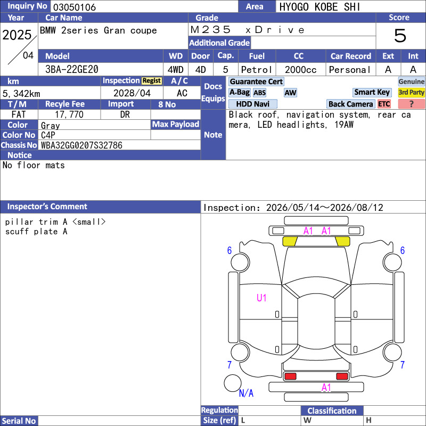Viewport: 426px width, 426px height.
Task: Click the Genuine badge
Action: pos(411,81)
